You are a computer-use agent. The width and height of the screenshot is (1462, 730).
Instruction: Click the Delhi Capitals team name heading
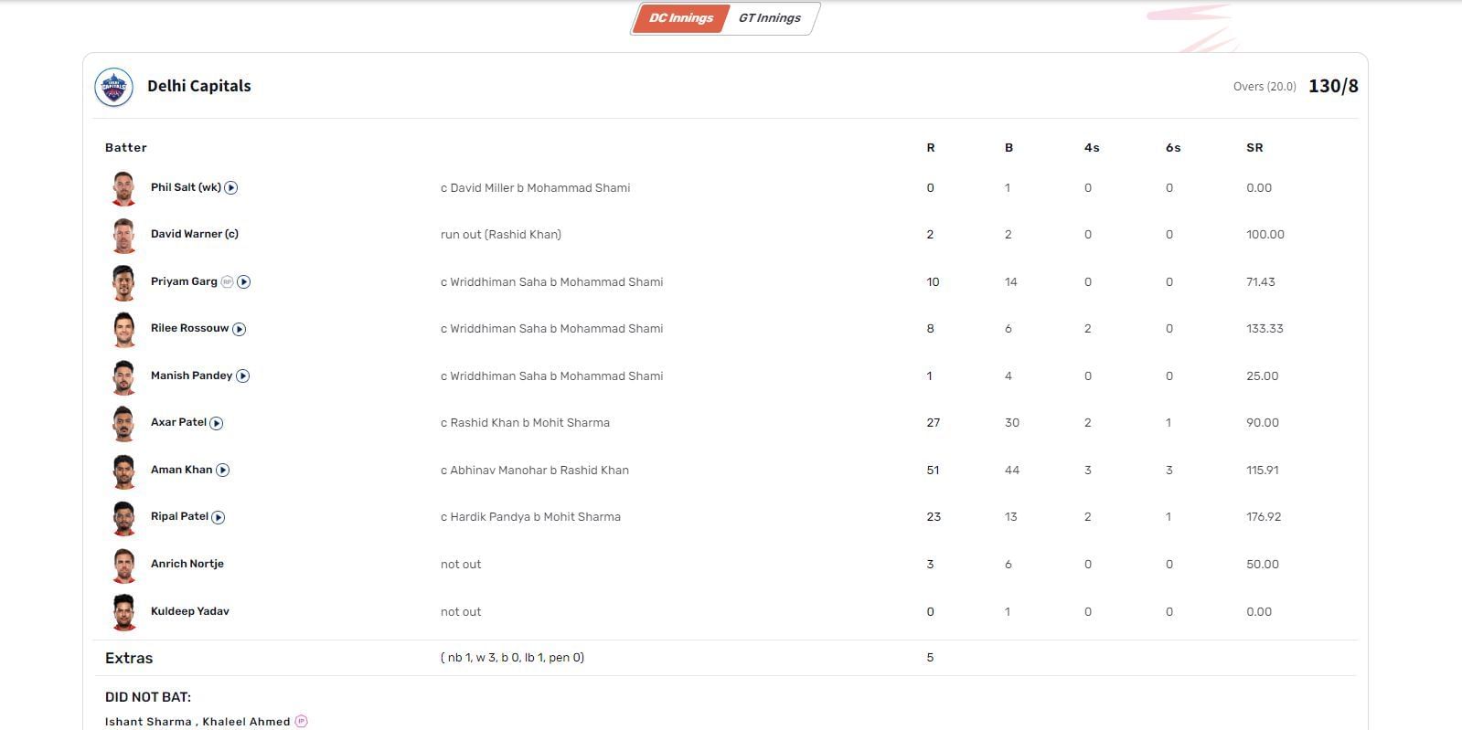[x=198, y=86]
